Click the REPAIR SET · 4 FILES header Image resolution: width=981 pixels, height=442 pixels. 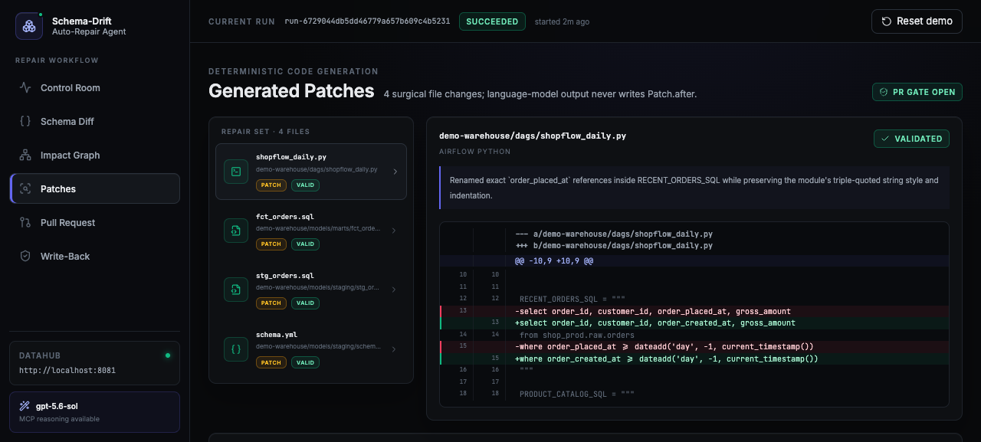click(x=265, y=132)
